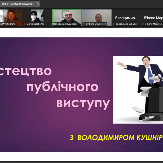This screenshot has height=163, width=163.
Task: Click the blue tie on the speaker illustration
Action: 150,76
